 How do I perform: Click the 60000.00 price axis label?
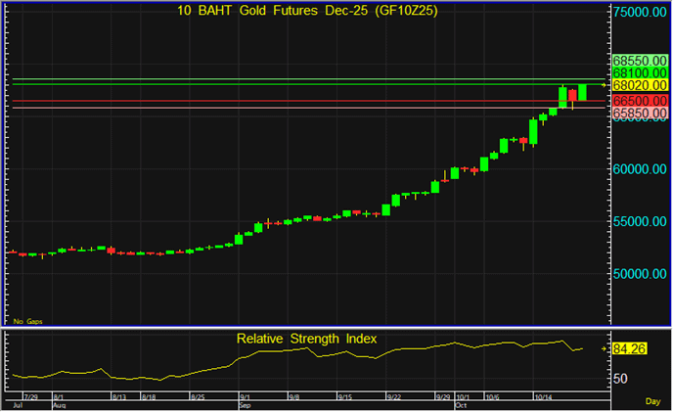point(640,168)
